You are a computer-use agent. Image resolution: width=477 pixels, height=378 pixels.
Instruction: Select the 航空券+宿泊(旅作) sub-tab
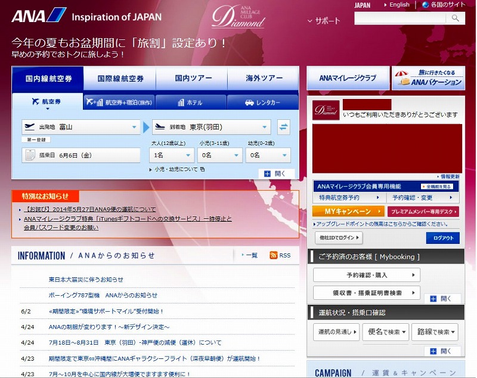119,102
